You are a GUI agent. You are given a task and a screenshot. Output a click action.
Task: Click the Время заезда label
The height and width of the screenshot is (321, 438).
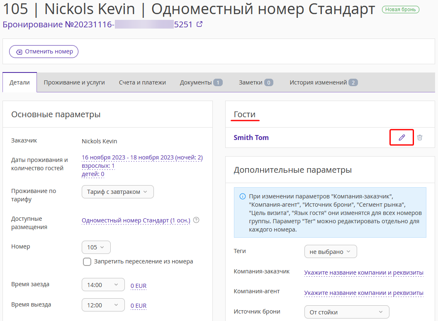(30, 284)
